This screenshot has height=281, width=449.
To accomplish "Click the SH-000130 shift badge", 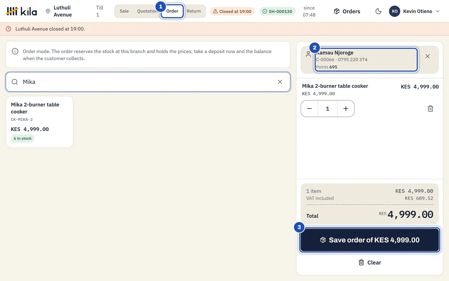I will (278, 11).
